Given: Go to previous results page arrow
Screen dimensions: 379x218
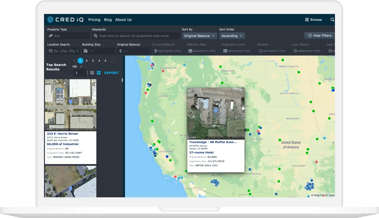Looking at the screenshot, I should pos(74,61).
